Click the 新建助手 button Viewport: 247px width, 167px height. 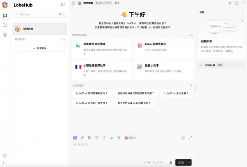40,48
